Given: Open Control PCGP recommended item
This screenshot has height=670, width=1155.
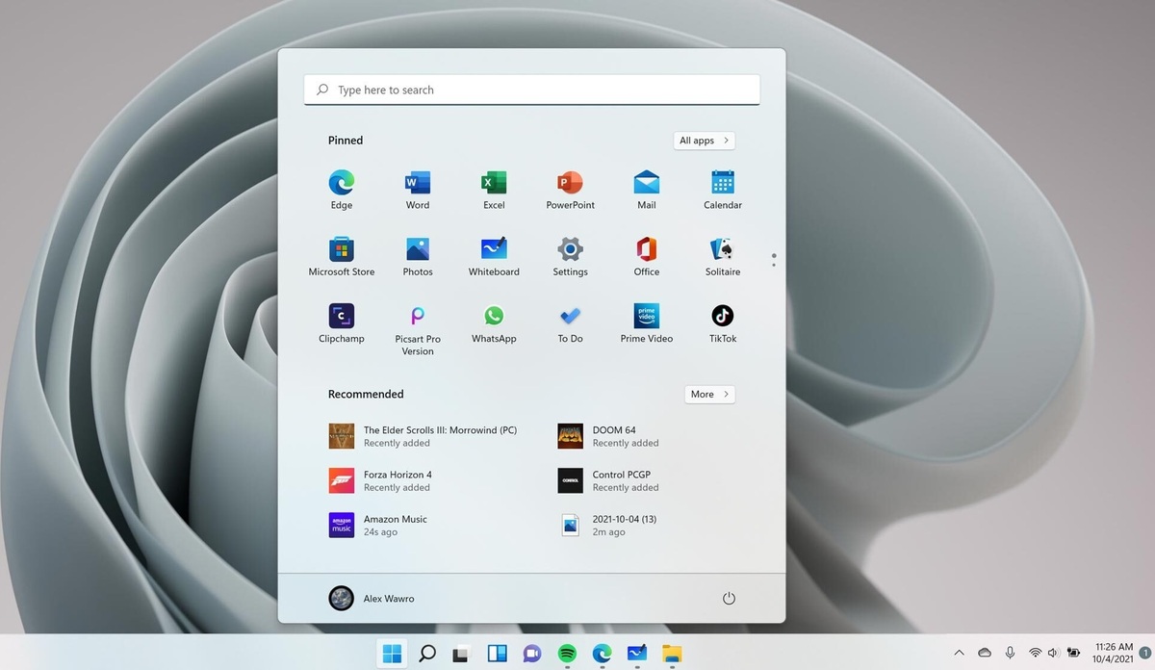Looking at the screenshot, I should (610, 480).
